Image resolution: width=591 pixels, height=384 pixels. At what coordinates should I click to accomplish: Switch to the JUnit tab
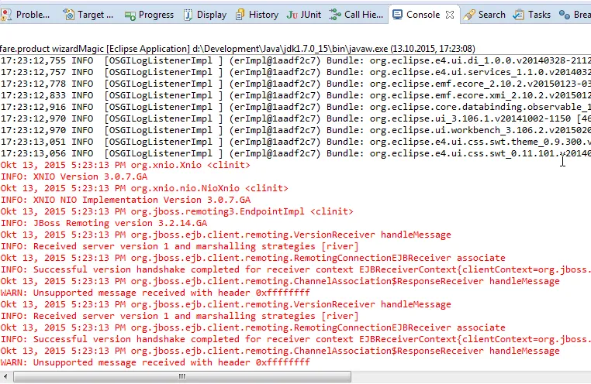coord(304,15)
